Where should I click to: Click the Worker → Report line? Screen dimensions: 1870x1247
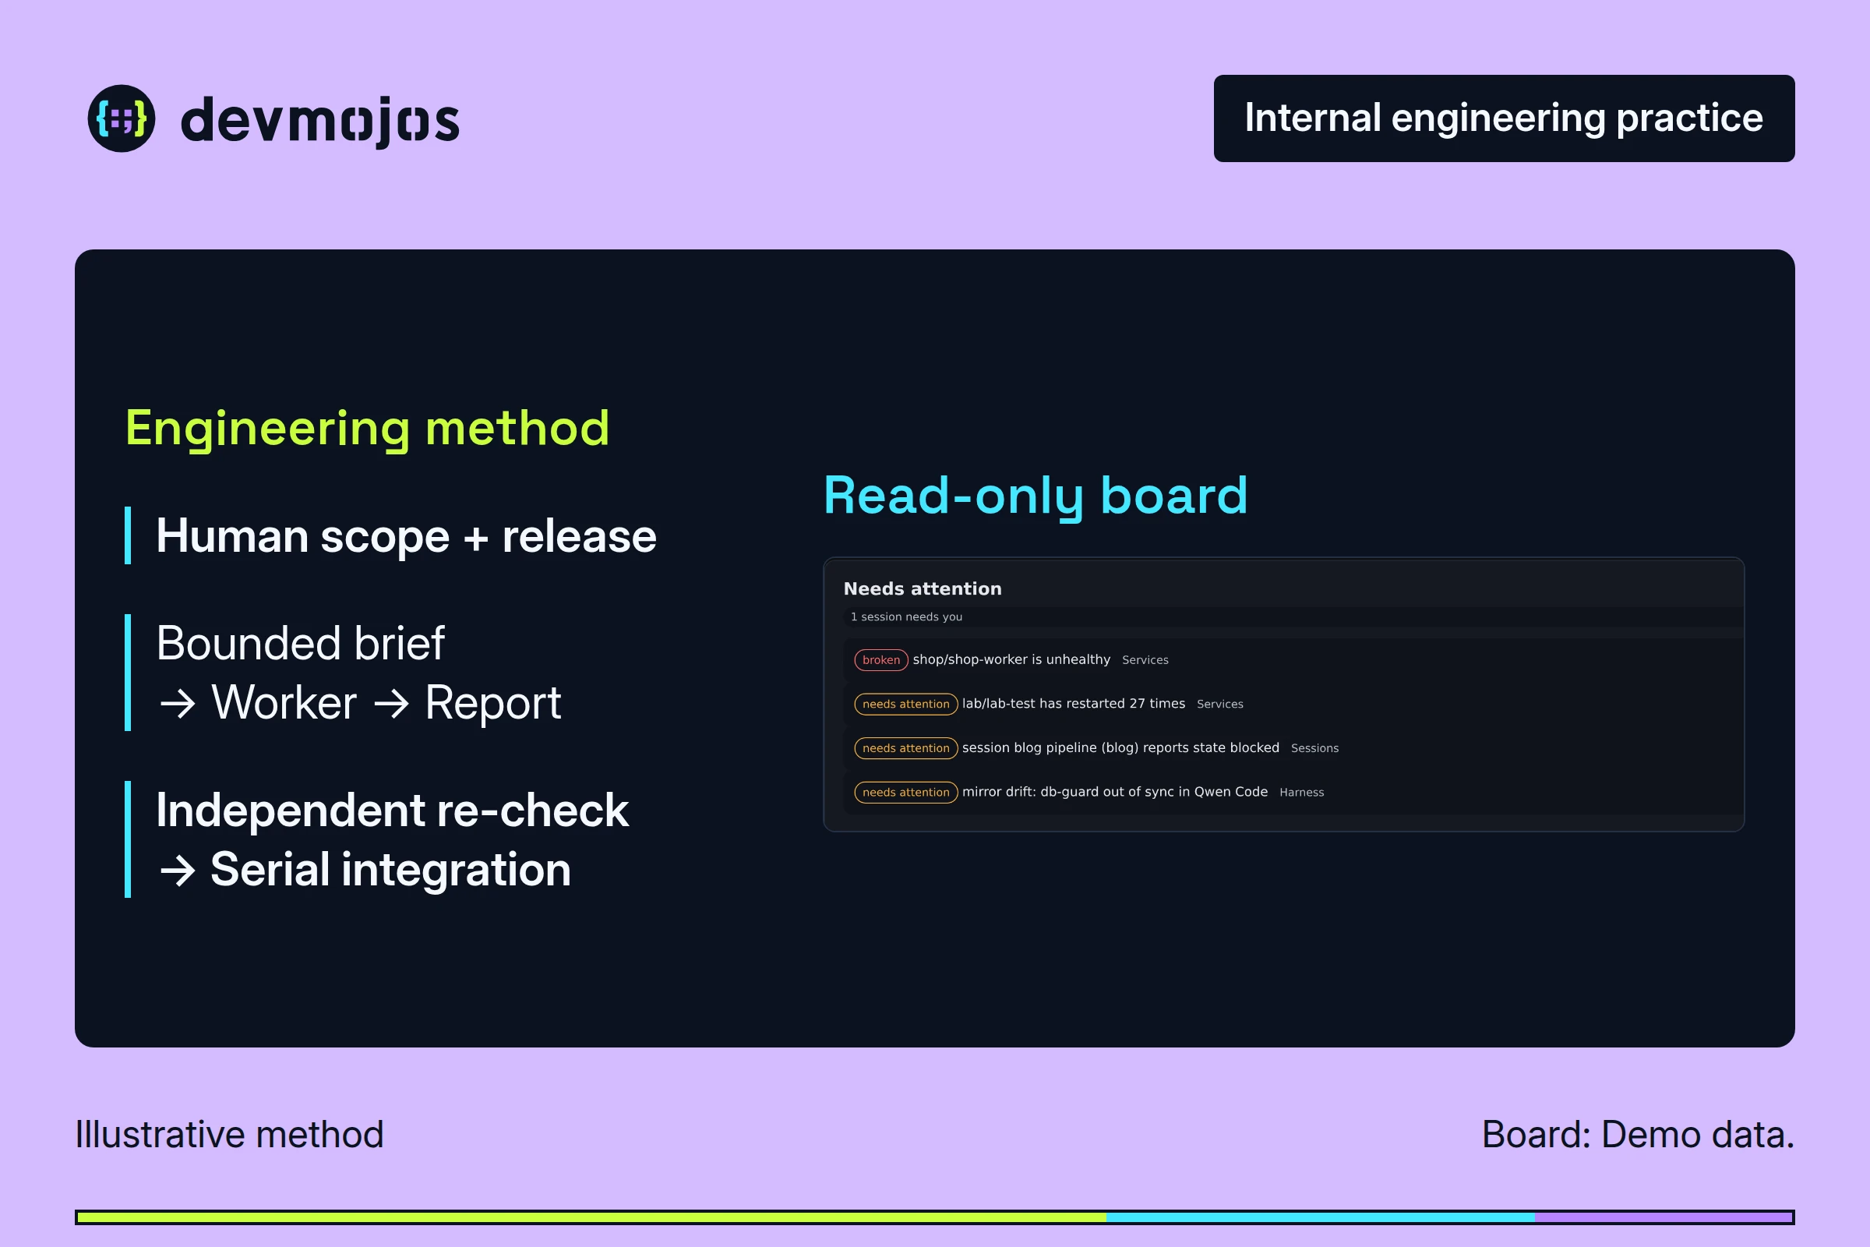[x=359, y=703]
